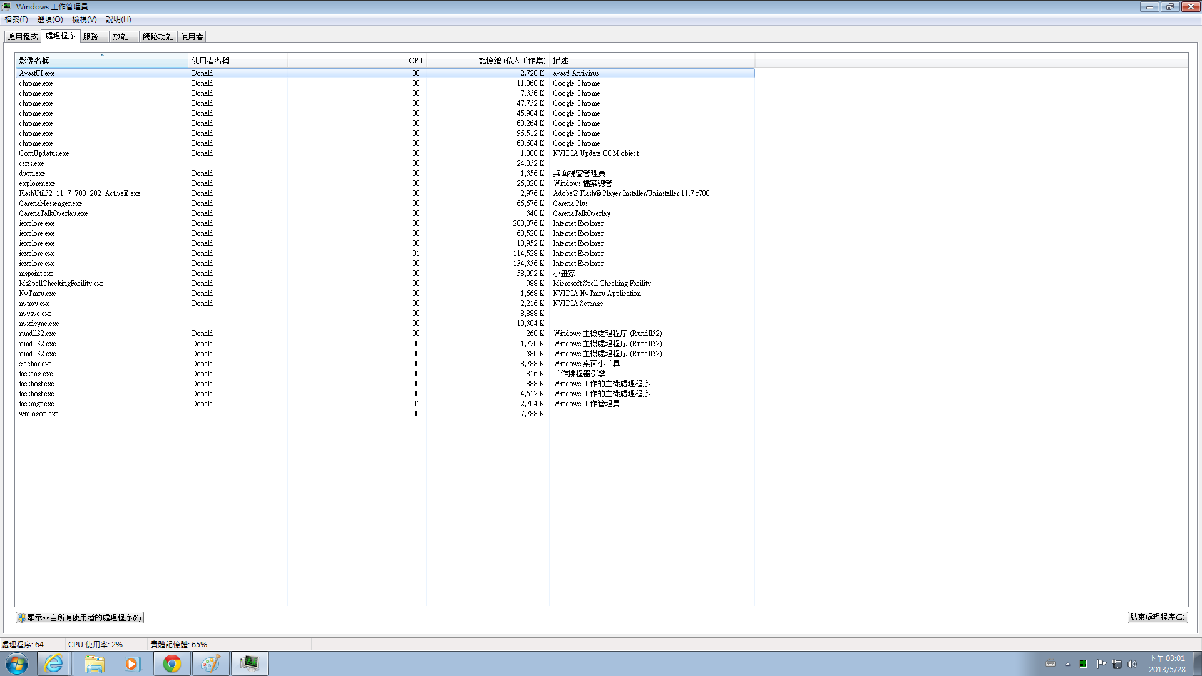Select the explorer.exe process

click(x=385, y=183)
